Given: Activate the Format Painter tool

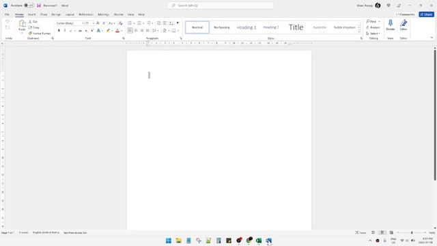Looking at the screenshot, I should tap(40, 33).
